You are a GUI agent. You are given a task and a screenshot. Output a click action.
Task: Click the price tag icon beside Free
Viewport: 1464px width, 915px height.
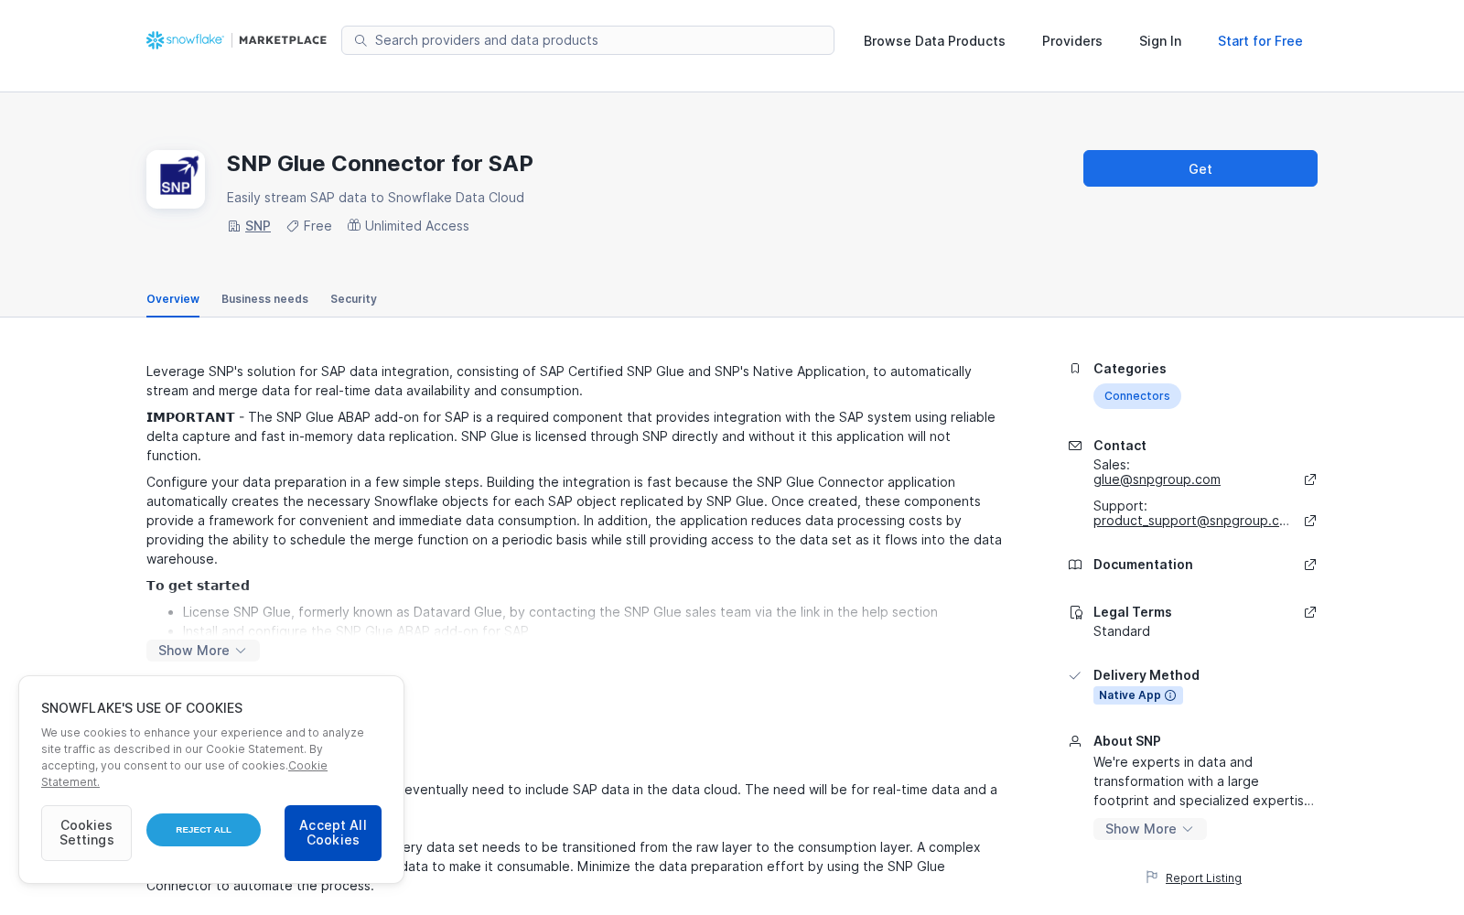pyautogui.click(x=293, y=226)
